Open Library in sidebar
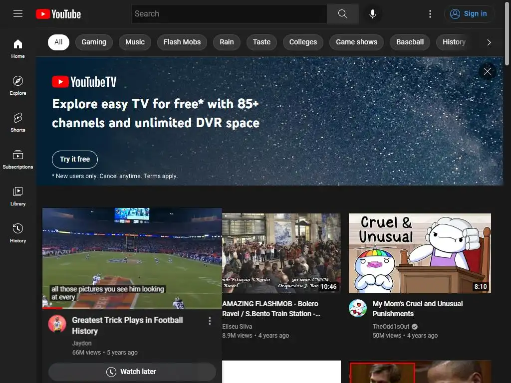This screenshot has height=383, width=511. click(18, 196)
